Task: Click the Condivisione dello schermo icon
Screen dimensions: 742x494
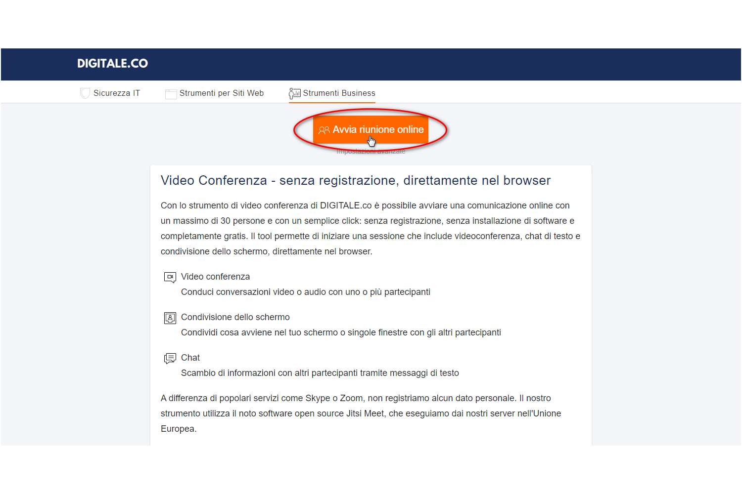Action: (x=170, y=318)
